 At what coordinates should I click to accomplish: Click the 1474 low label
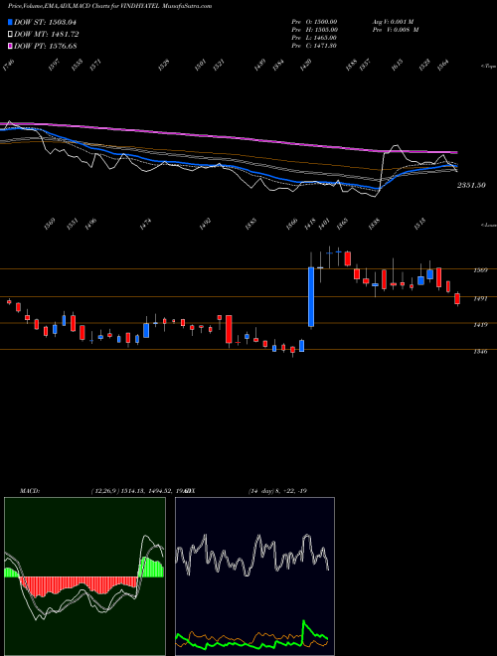(x=145, y=225)
